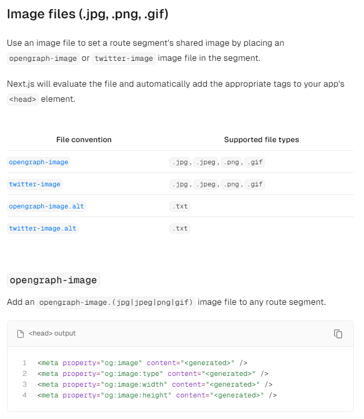
Task: Click the .gif badge in twitter-image row
Action: [255, 184]
